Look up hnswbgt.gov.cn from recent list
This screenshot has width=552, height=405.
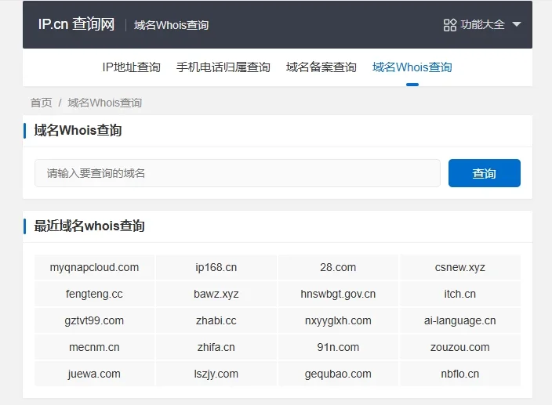(x=338, y=295)
